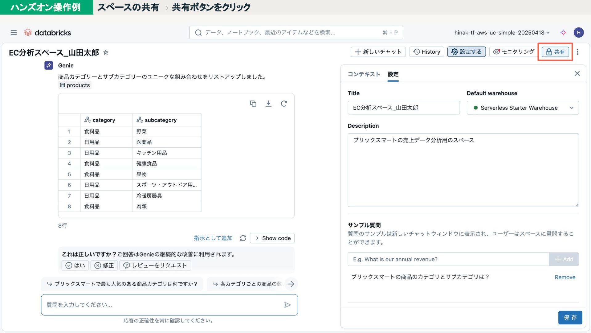Copy the result table to clipboard
The image size is (591, 333).
tap(253, 104)
